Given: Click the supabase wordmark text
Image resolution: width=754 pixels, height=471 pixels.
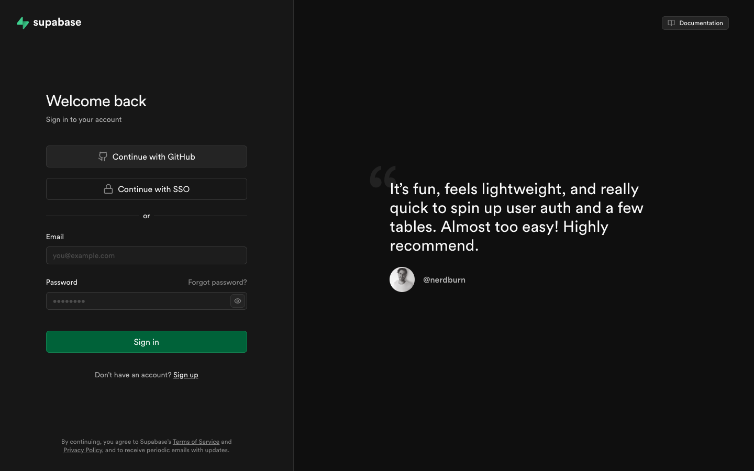Looking at the screenshot, I should pyautogui.click(x=57, y=23).
